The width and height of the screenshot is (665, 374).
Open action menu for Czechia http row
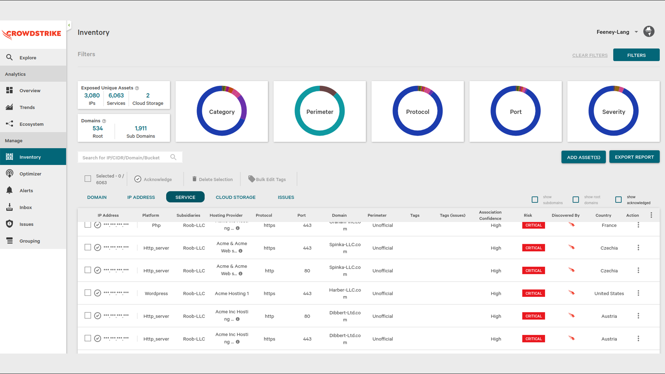[x=638, y=270]
